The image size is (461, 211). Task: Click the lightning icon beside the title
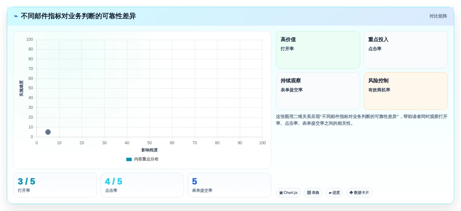pyautogui.click(x=16, y=16)
